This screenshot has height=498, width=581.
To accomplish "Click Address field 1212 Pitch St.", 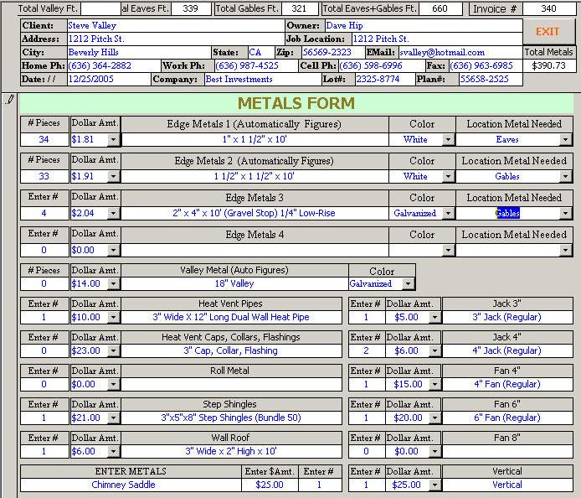I will [176, 39].
